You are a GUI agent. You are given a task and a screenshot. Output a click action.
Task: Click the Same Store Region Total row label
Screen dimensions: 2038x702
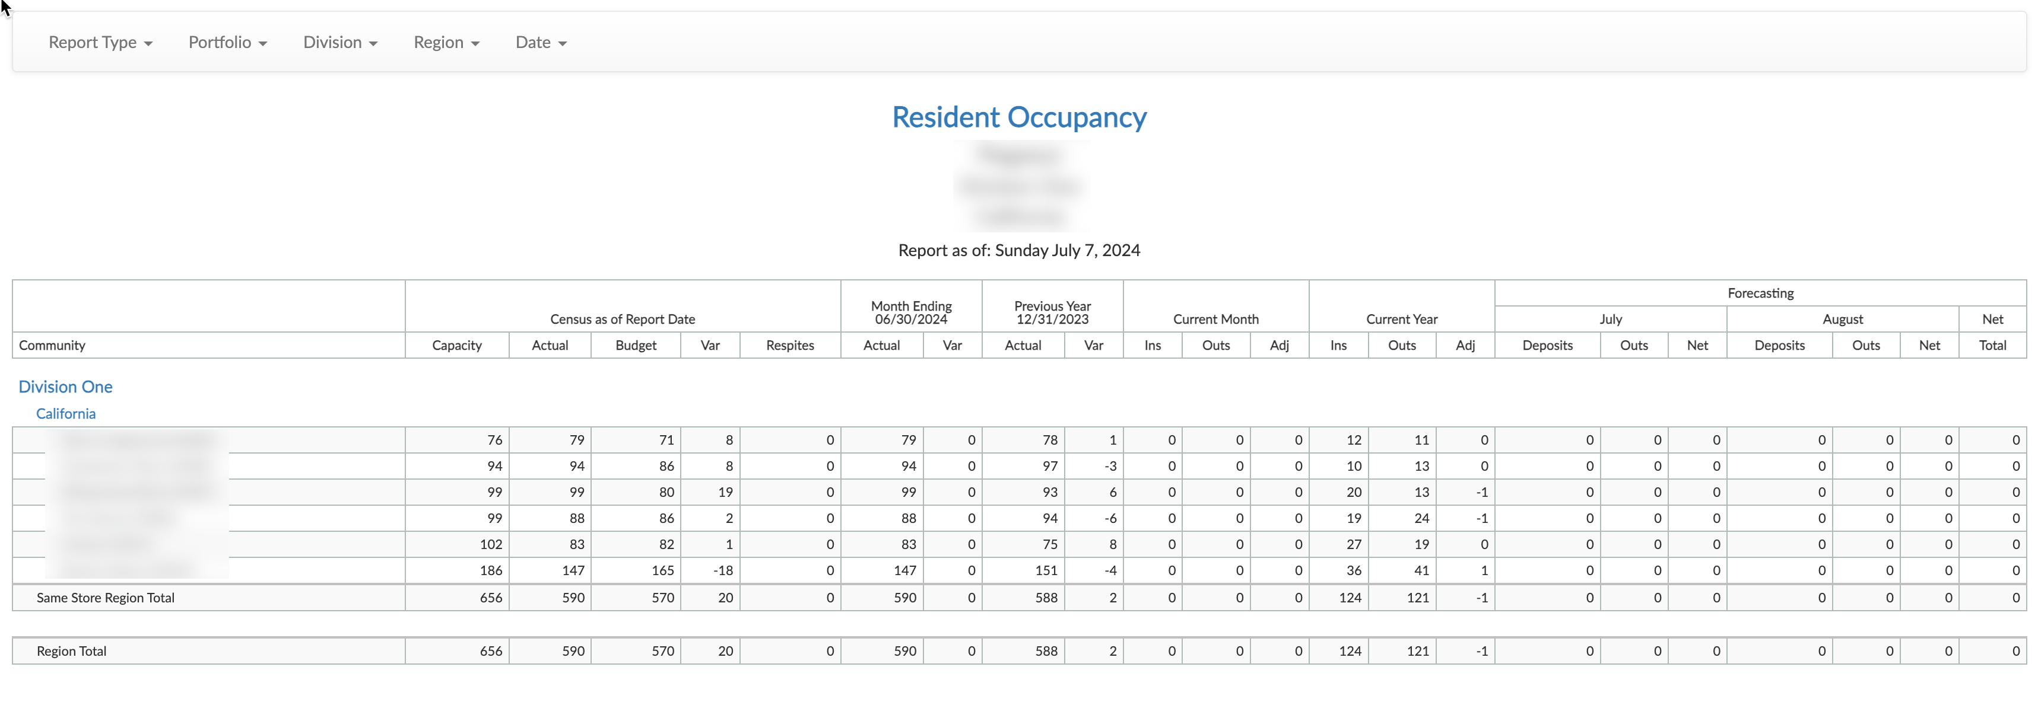[x=105, y=598]
